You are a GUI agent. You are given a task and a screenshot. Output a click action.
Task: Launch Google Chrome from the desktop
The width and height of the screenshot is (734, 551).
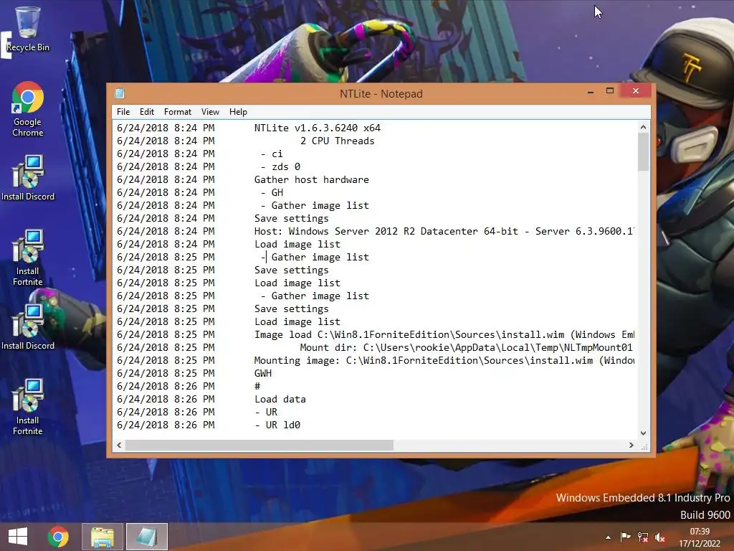click(x=28, y=109)
